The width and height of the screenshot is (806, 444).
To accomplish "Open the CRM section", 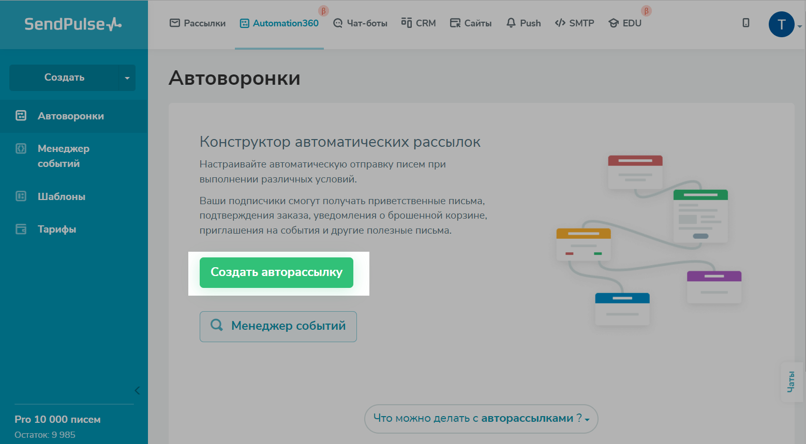I will tap(419, 23).
